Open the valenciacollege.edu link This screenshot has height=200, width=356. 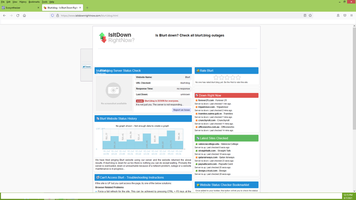point(209,144)
